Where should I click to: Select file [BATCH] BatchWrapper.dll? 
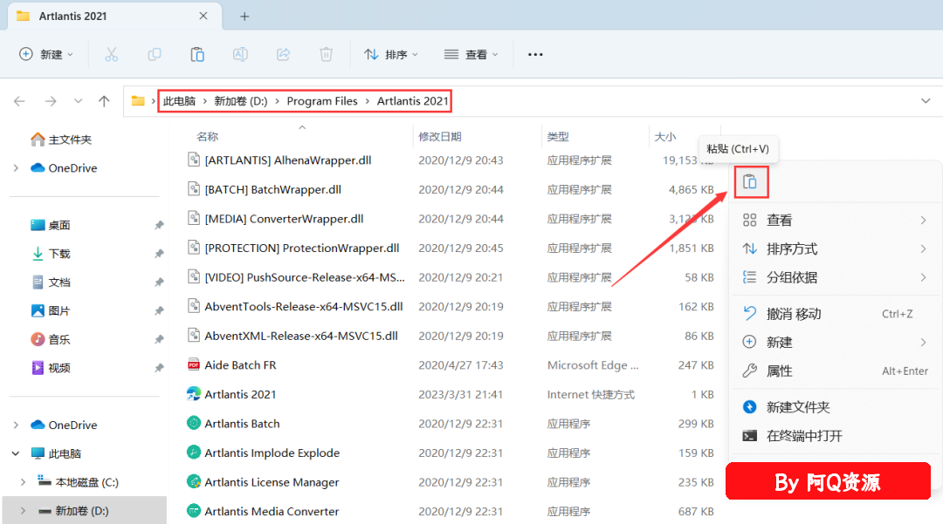tap(273, 190)
